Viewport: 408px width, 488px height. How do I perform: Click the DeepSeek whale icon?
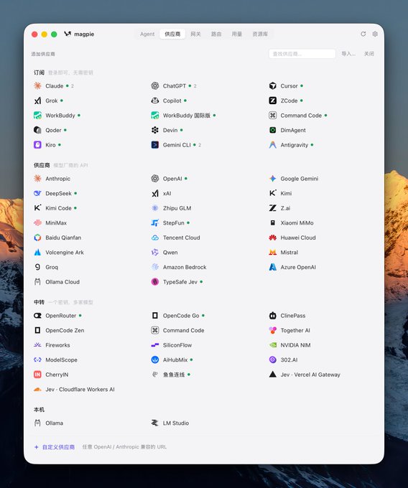coord(37,193)
